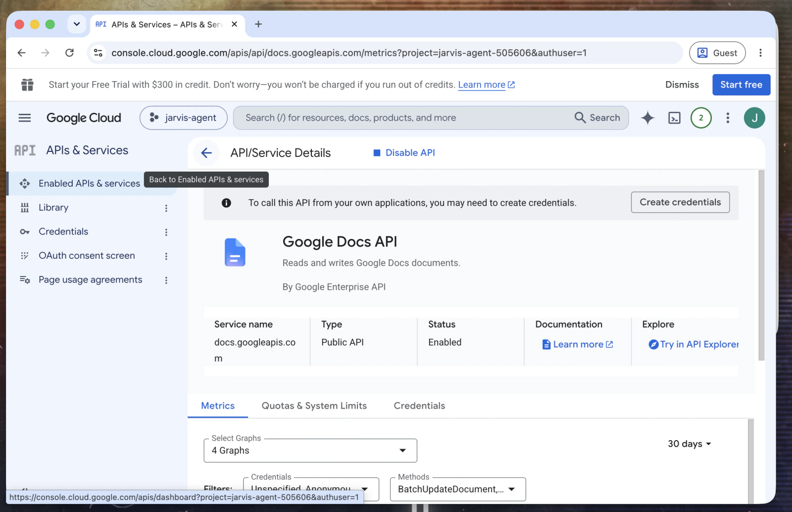Viewport: 792px width, 512px height.
Task: Open Try in API Explorer link
Action: click(x=693, y=344)
